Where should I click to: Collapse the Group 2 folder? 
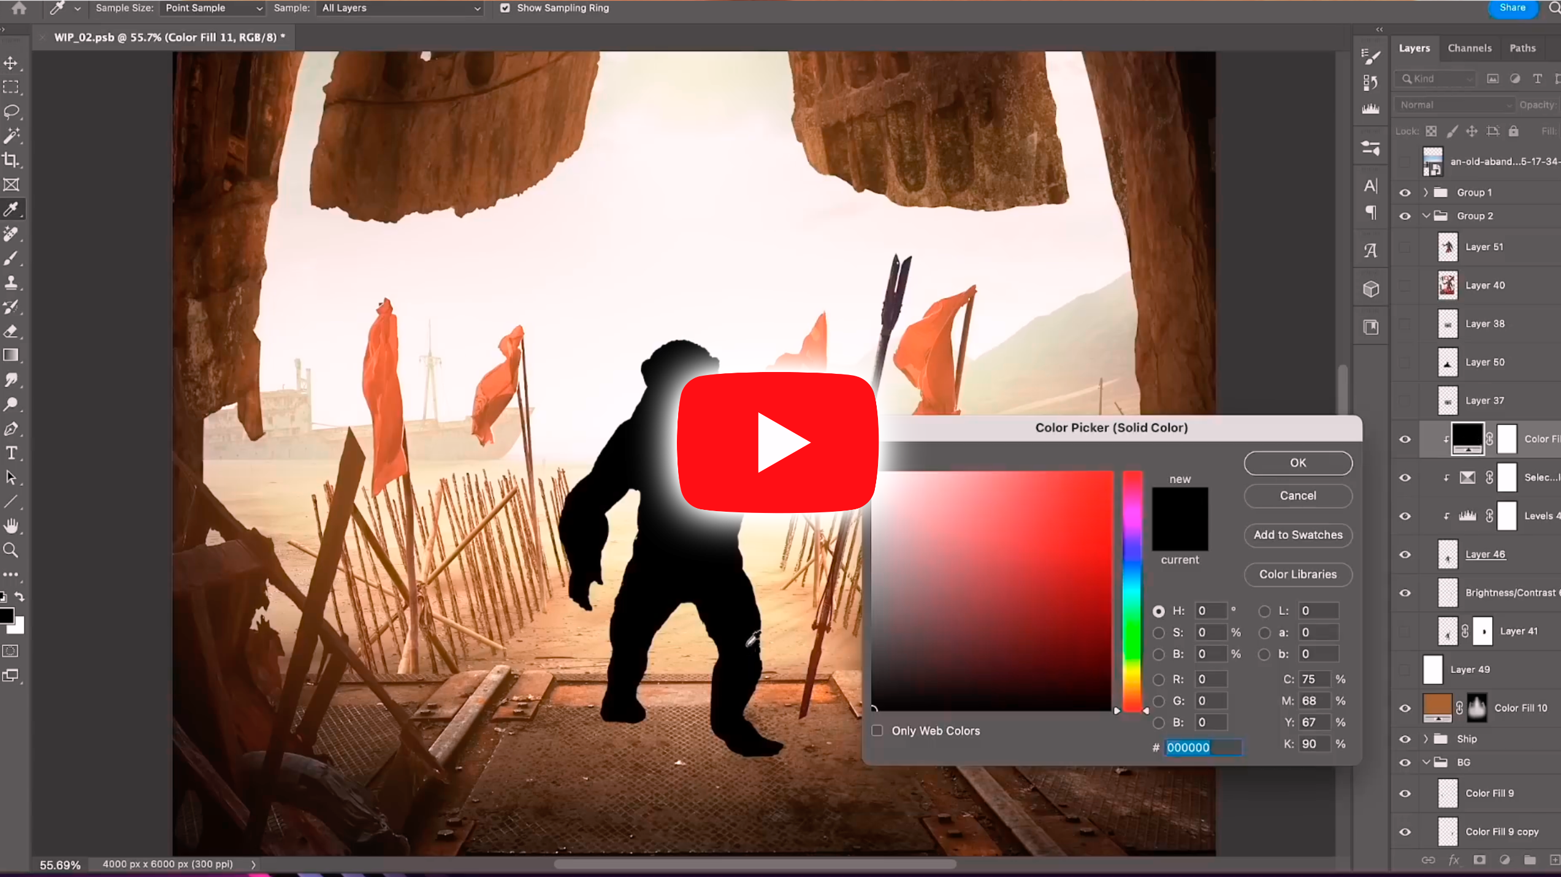pos(1426,216)
